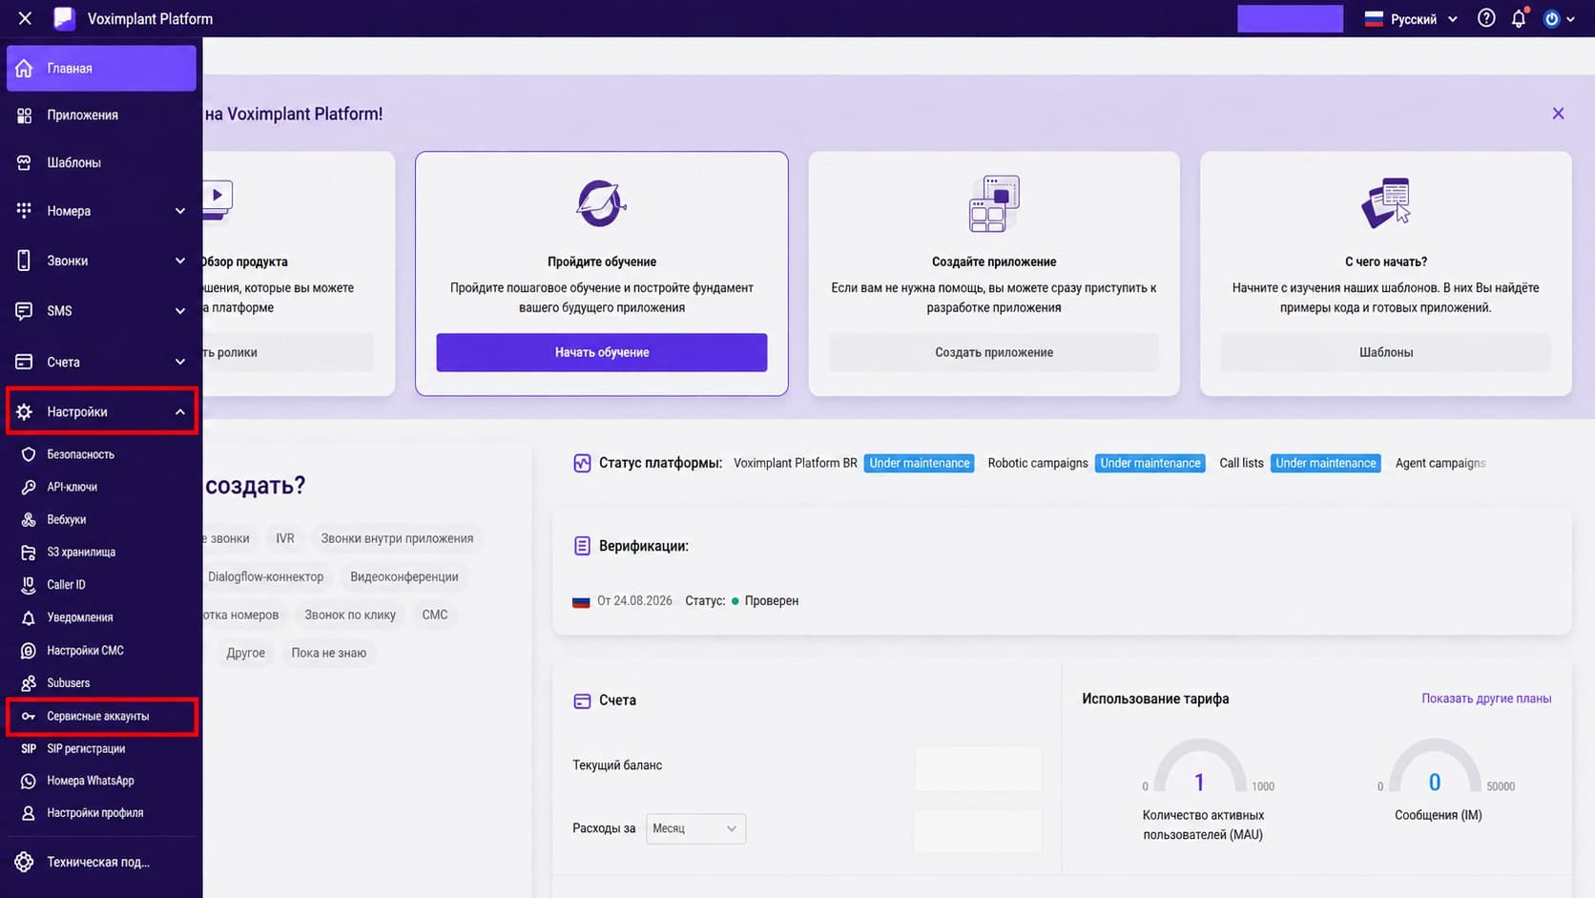The height and width of the screenshot is (898, 1595).
Task: Click Показать другие планы link
Action: pos(1486,699)
